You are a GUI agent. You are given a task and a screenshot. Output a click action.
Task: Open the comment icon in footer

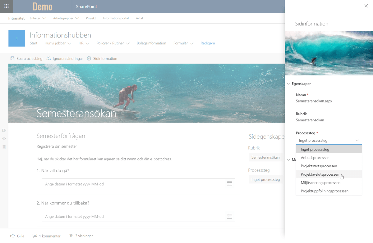(35, 236)
